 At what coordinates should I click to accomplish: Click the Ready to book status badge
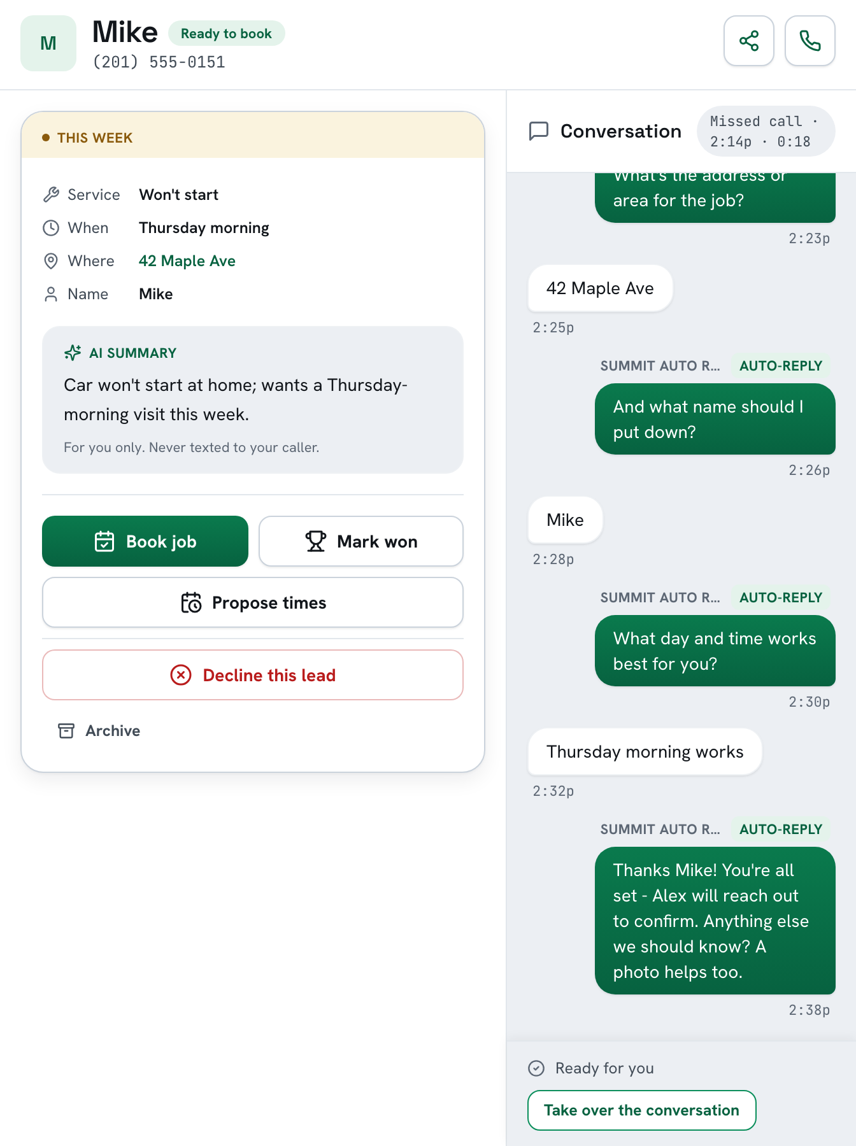(226, 34)
